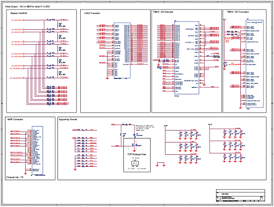Click ground symbol below LVDS Translator chip
The width and height of the screenshot is (274, 207).
[108, 78]
